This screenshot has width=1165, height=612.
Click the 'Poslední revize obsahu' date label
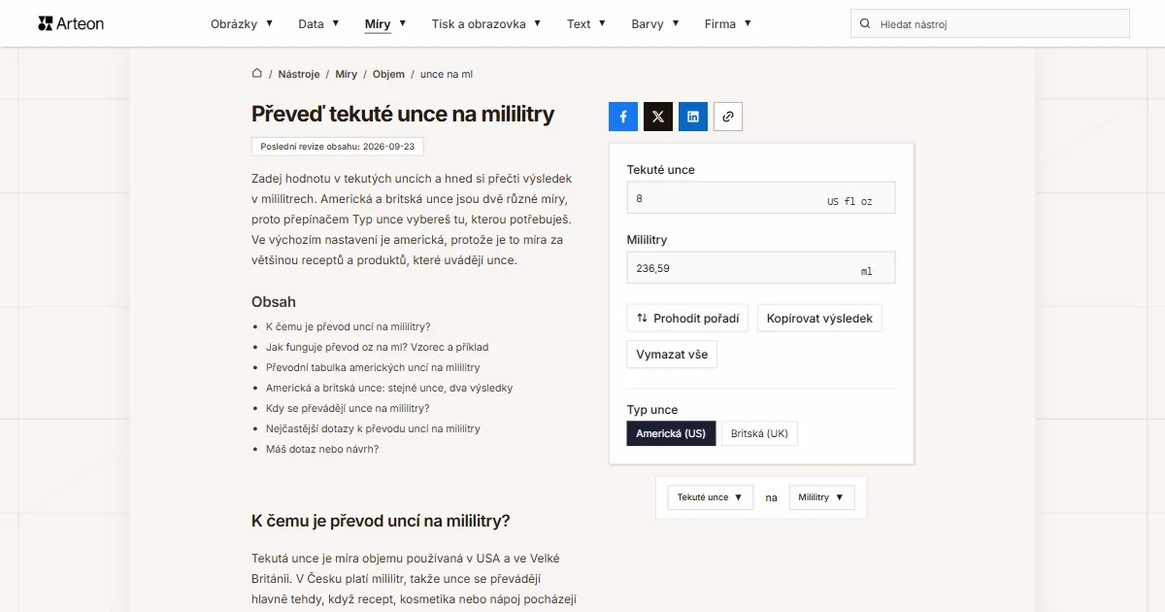pos(338,147)
